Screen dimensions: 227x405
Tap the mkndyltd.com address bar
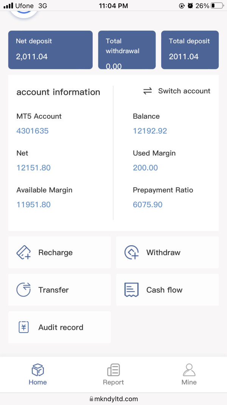113,399
